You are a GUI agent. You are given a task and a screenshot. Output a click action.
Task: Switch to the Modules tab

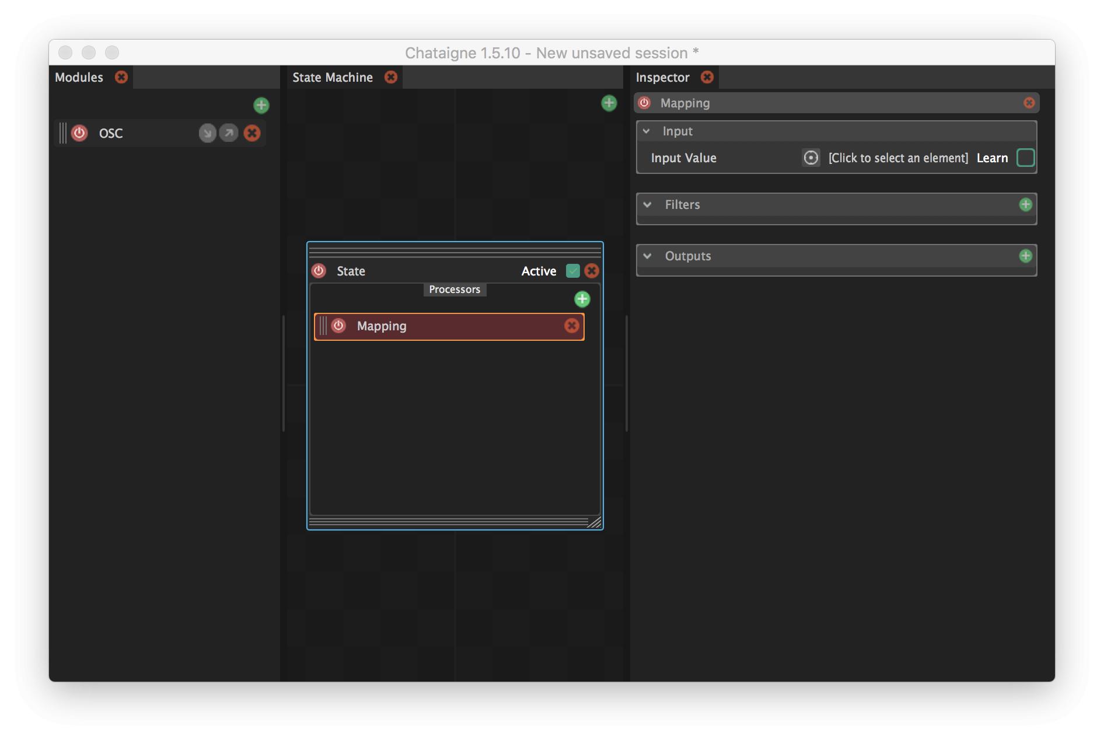[x=79, y=78]
